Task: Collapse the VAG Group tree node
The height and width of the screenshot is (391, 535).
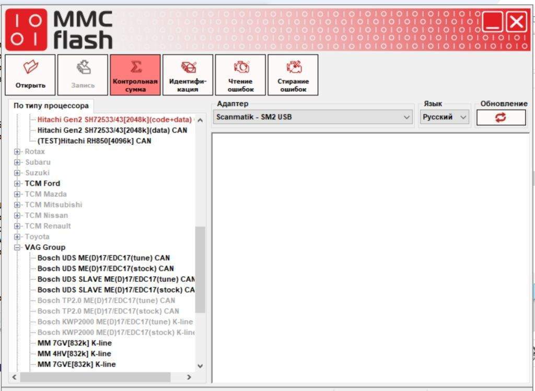Action: 17,247
